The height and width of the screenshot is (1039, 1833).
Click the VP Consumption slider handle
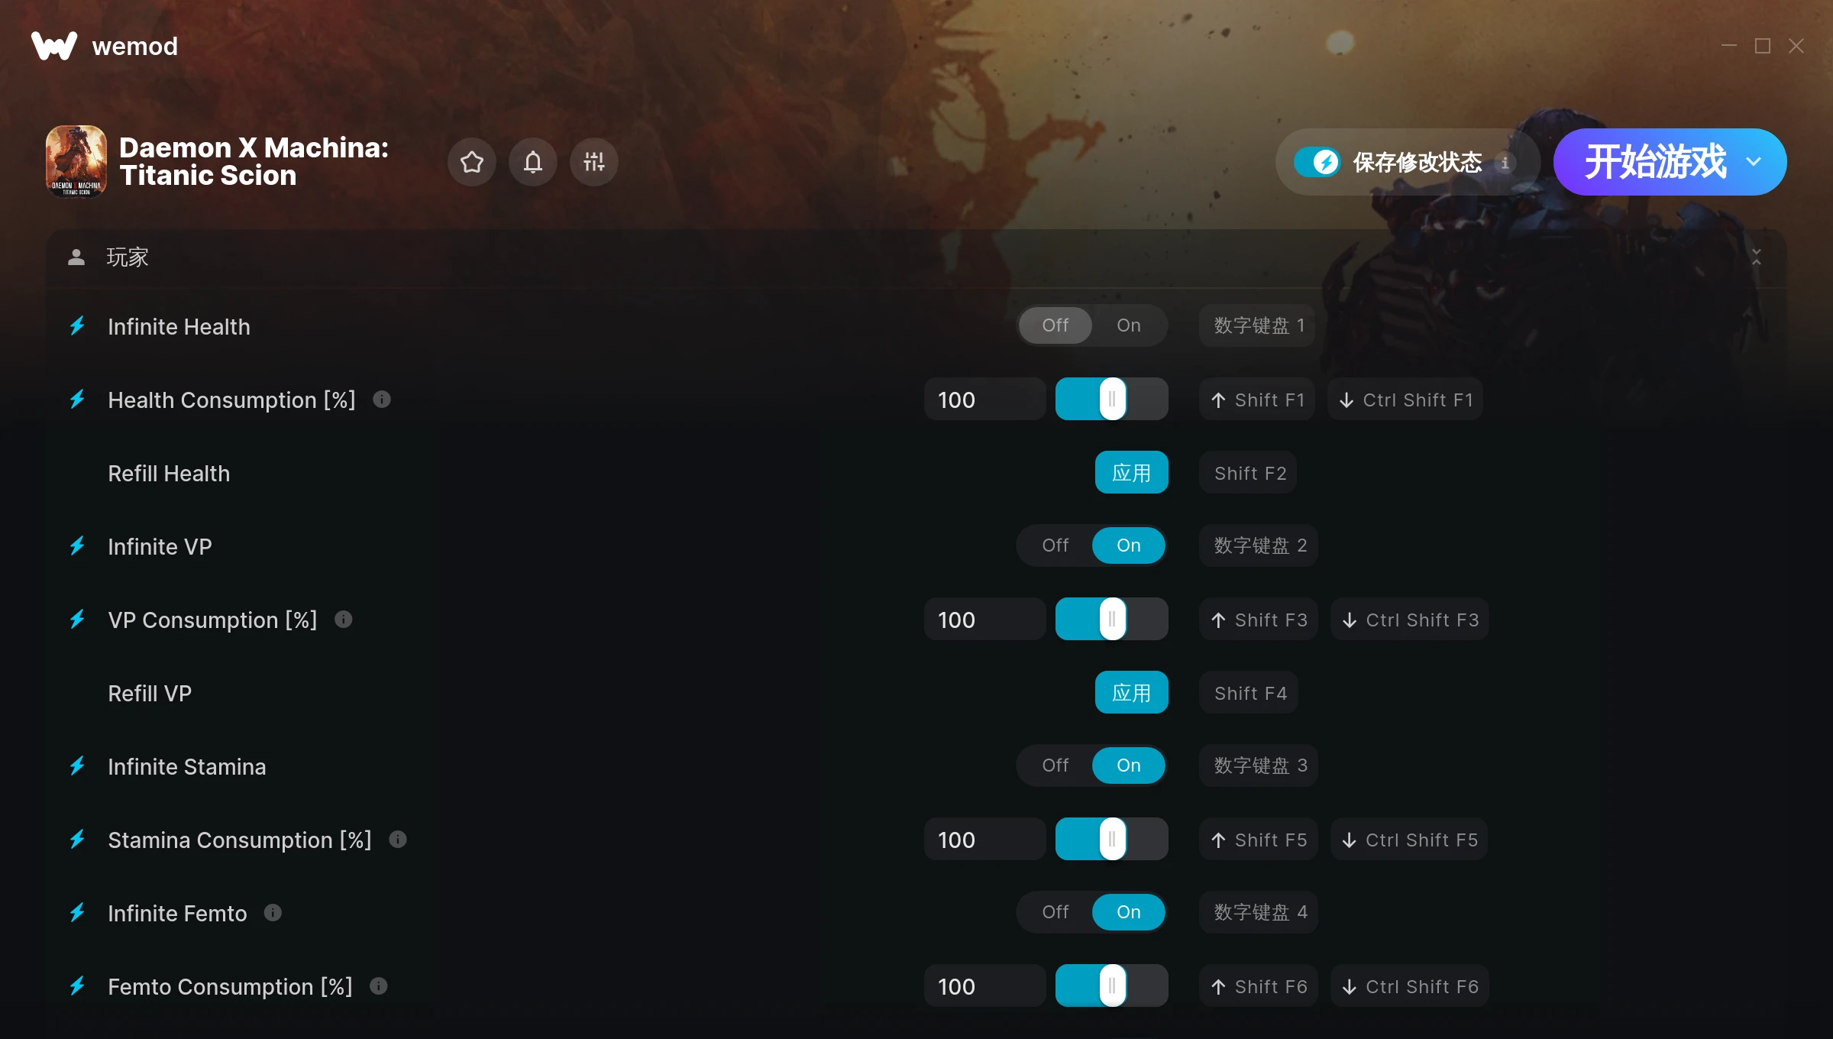(x=1112, y=620)
